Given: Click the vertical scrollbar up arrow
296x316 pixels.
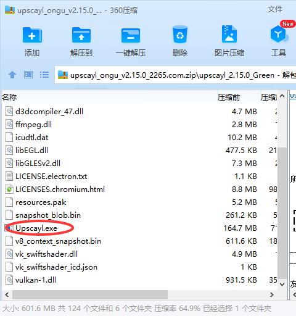Looking at the screenshot, I should pos(282,96).
